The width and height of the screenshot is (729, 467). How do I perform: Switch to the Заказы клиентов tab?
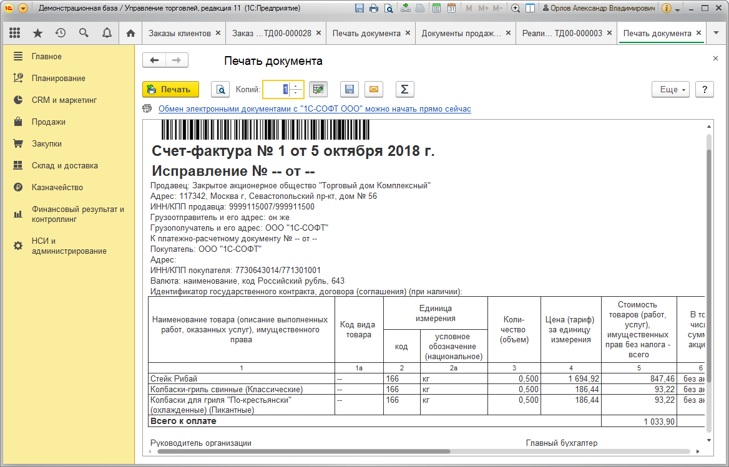tap(180, 33)
